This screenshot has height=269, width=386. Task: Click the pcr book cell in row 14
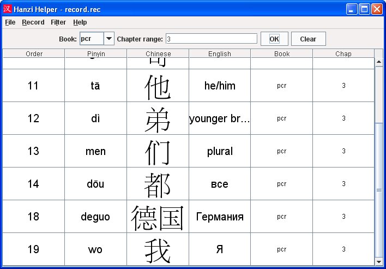point(282,184)
